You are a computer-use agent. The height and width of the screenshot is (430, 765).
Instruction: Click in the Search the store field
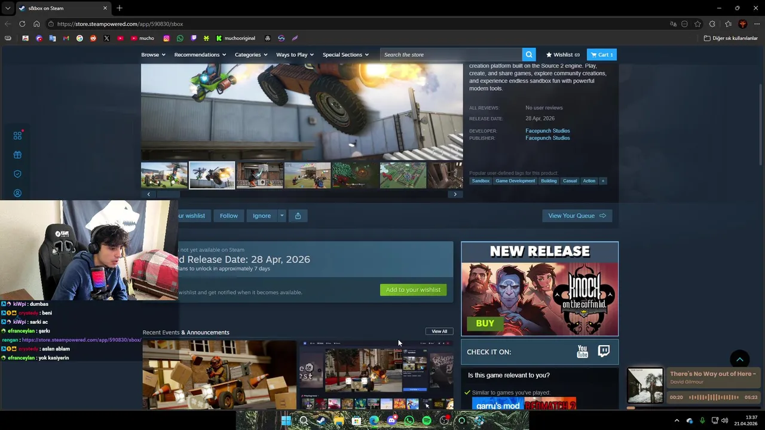pyautogui.click(x=451, y=54)
